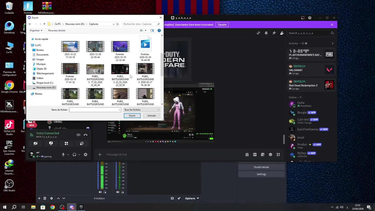Open Documents folder in the tree
Viewport: 375px width, 211px height.
click(42, 55)
